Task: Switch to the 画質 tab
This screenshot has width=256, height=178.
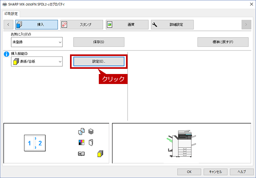Action: (x=127, y=25)
